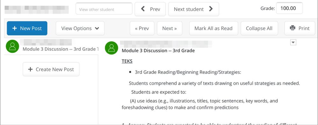Collapse All posts

259,28
